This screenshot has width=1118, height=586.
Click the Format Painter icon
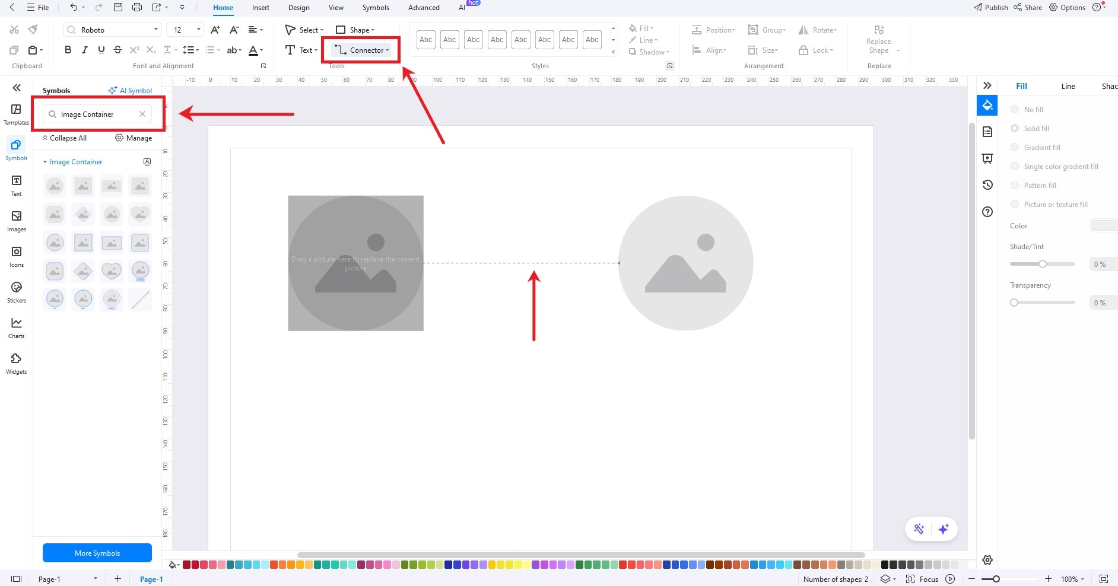click(33, 30)
